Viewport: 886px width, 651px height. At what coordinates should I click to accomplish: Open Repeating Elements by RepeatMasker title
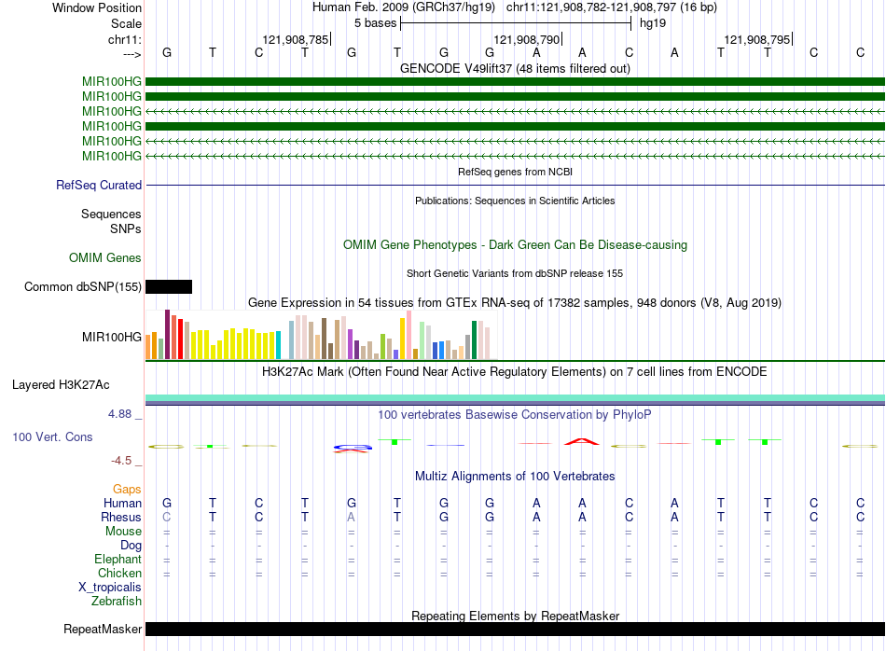coord(515,616)
